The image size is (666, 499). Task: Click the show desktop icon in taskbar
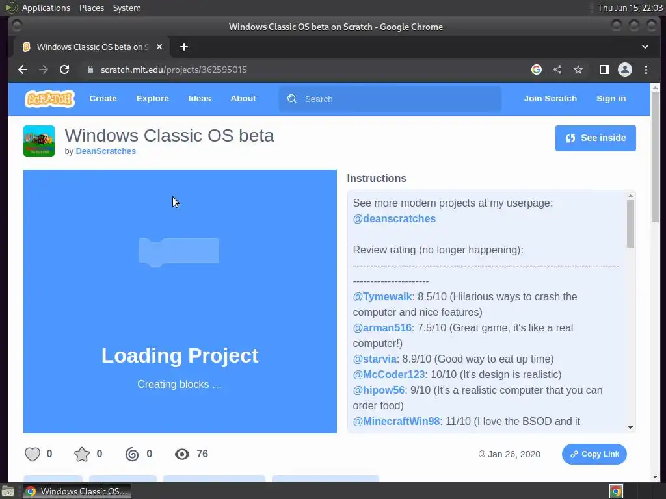8,491
